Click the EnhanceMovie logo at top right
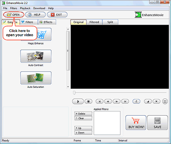Viewport: 171px width, 144px height. [149, 15]
